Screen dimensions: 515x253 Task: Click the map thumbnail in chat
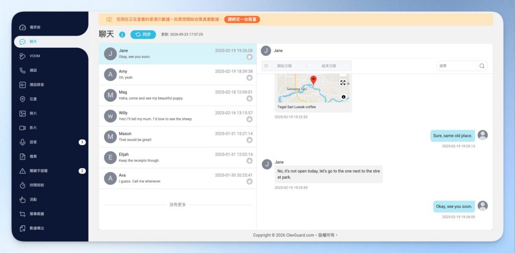[x=313, y=88]
